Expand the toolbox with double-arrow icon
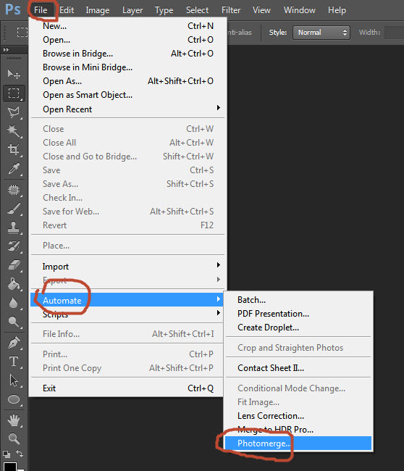This screenshot has width=404, height=471. (x=6, y=49)
